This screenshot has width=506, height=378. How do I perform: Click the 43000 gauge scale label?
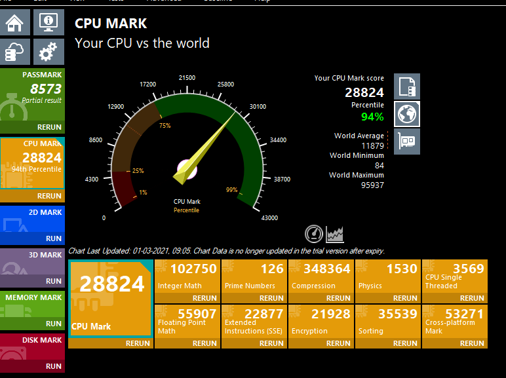coord(269,217)
